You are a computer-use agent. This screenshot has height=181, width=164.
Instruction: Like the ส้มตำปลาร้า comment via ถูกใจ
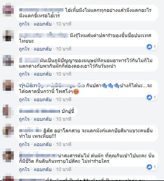tap(24, 49)
